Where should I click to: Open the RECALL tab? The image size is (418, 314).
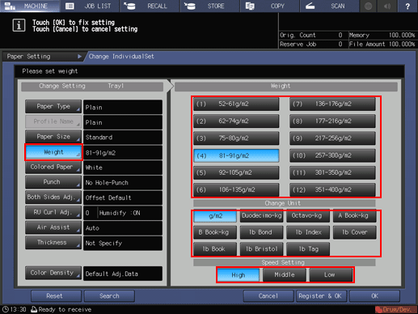[x=150, y=6]
